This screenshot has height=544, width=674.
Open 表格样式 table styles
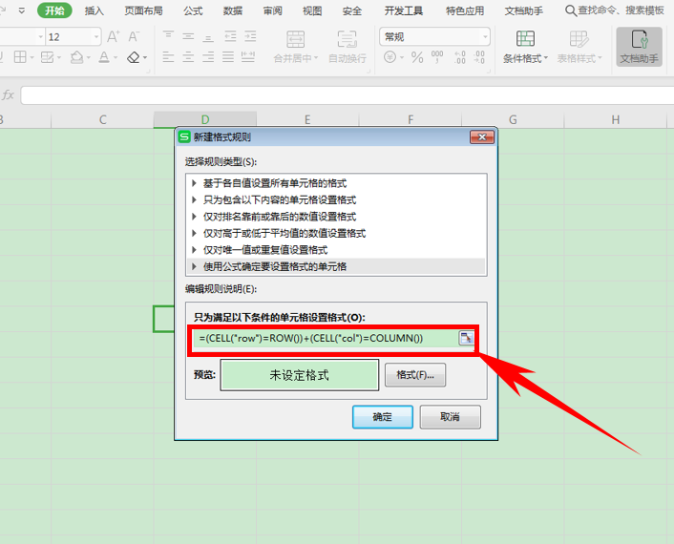click(579, 47)
